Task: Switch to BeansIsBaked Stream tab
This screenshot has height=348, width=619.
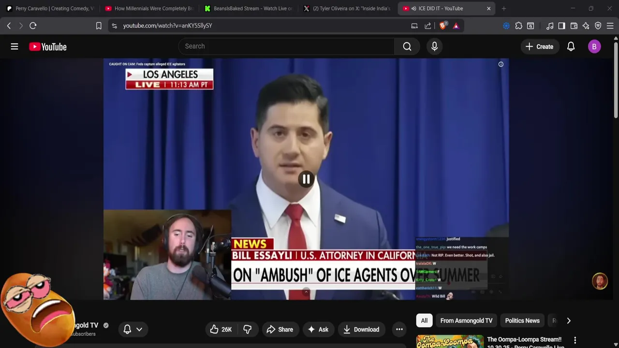Action: [248, 8]
